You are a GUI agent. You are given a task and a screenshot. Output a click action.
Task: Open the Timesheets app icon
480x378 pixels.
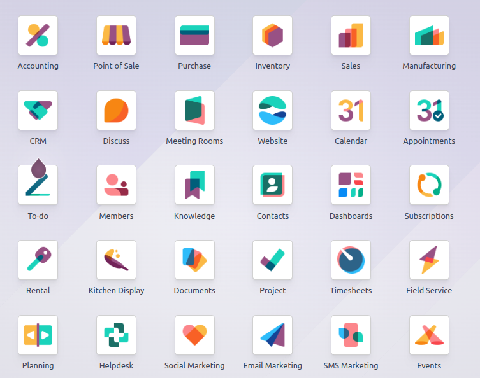351,260
